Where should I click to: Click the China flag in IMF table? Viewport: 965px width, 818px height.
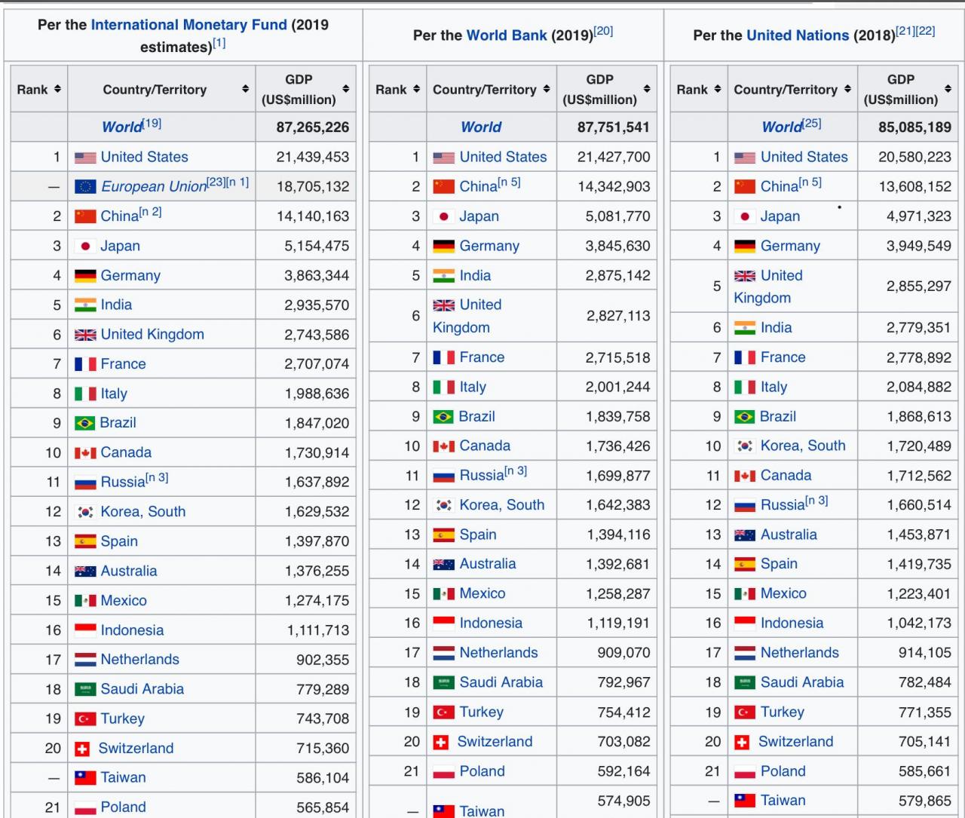coord(85,216)
